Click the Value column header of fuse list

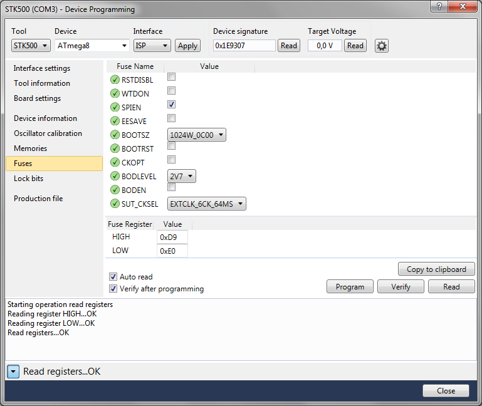click(x=209, y=66)
